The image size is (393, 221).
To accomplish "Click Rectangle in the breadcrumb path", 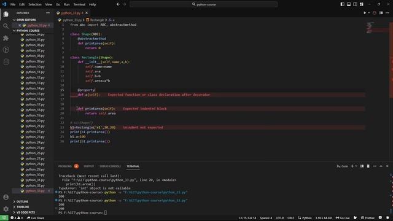I will [97, 20].
